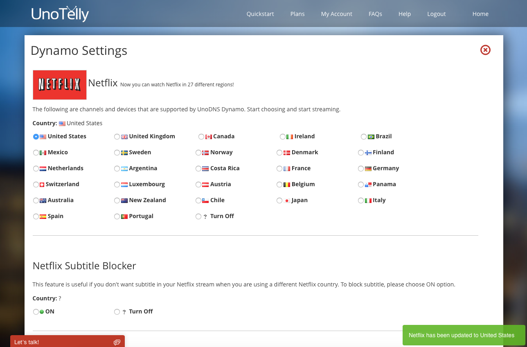
Task: Choose the Canada radio button
Action: [201, 137]
